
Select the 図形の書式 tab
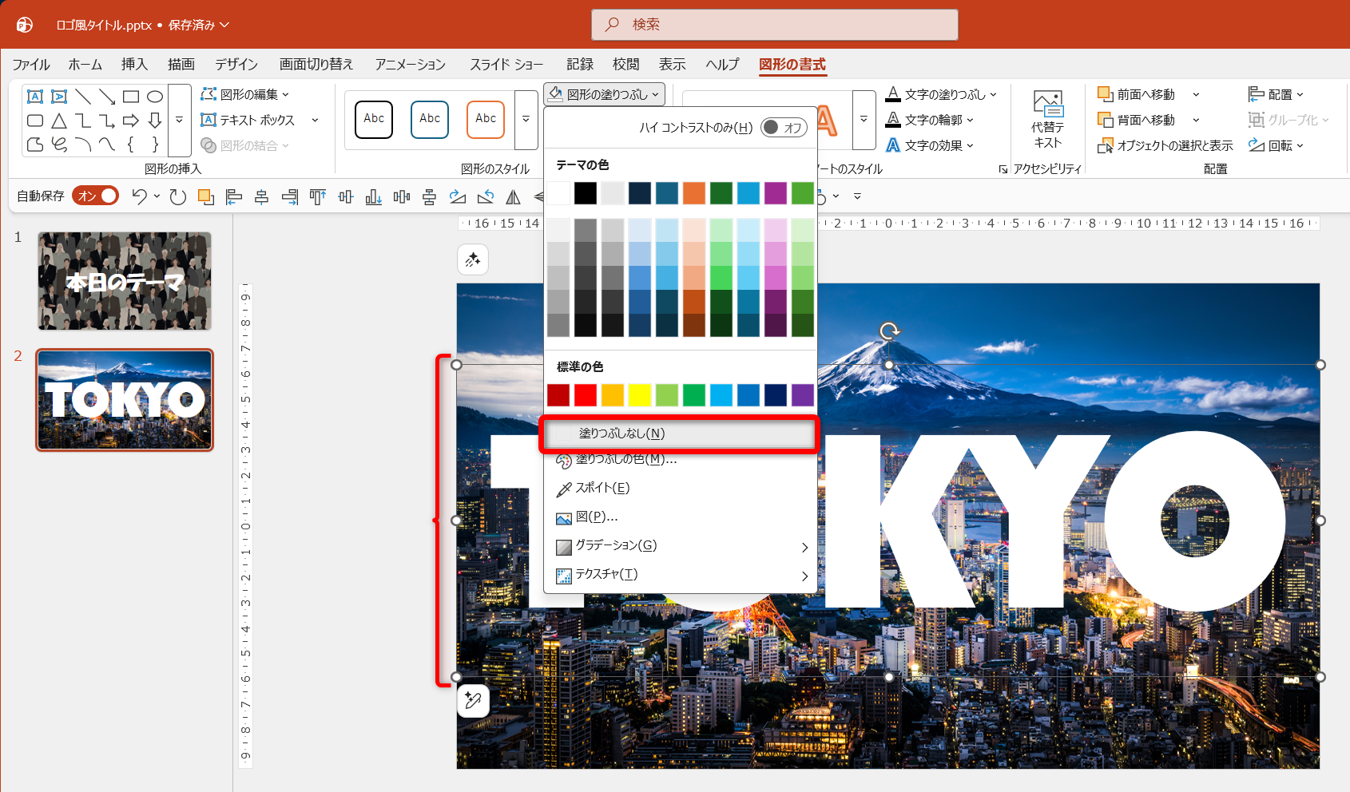pos(792,65)
